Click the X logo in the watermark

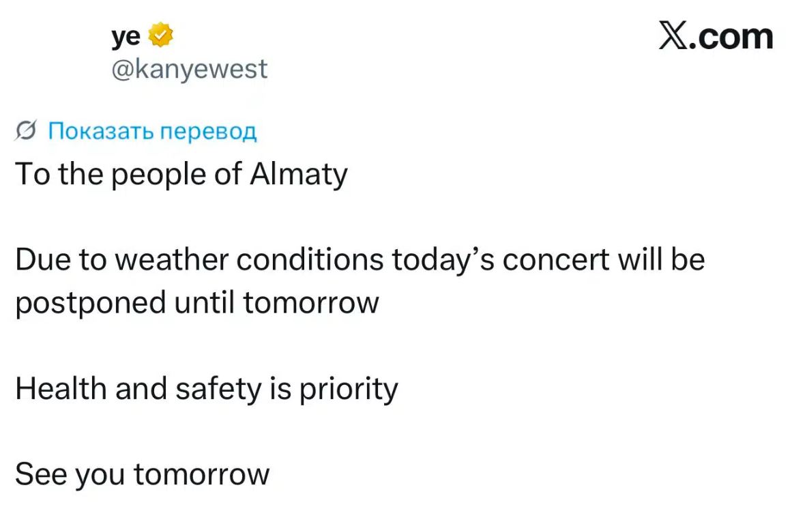point(673,36)
